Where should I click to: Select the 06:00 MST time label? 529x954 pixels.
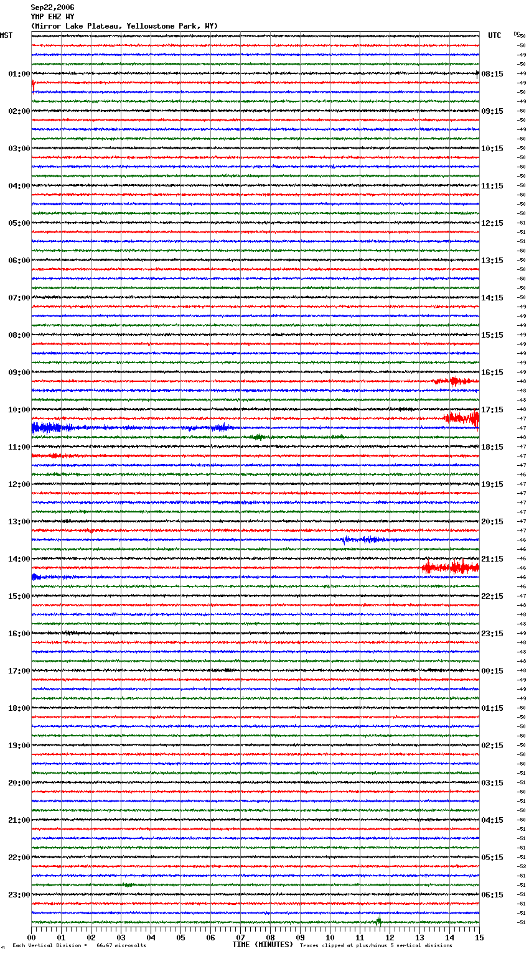click(x=19, y=261)
